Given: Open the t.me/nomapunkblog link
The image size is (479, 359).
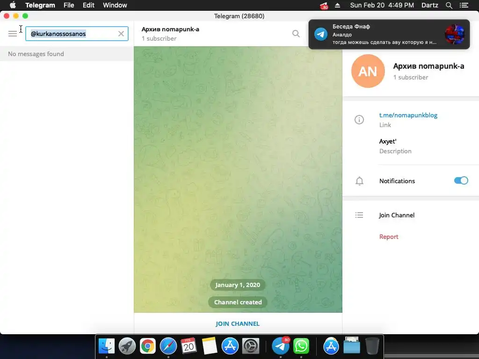Looking at the screenshot, I should point(408,115).
